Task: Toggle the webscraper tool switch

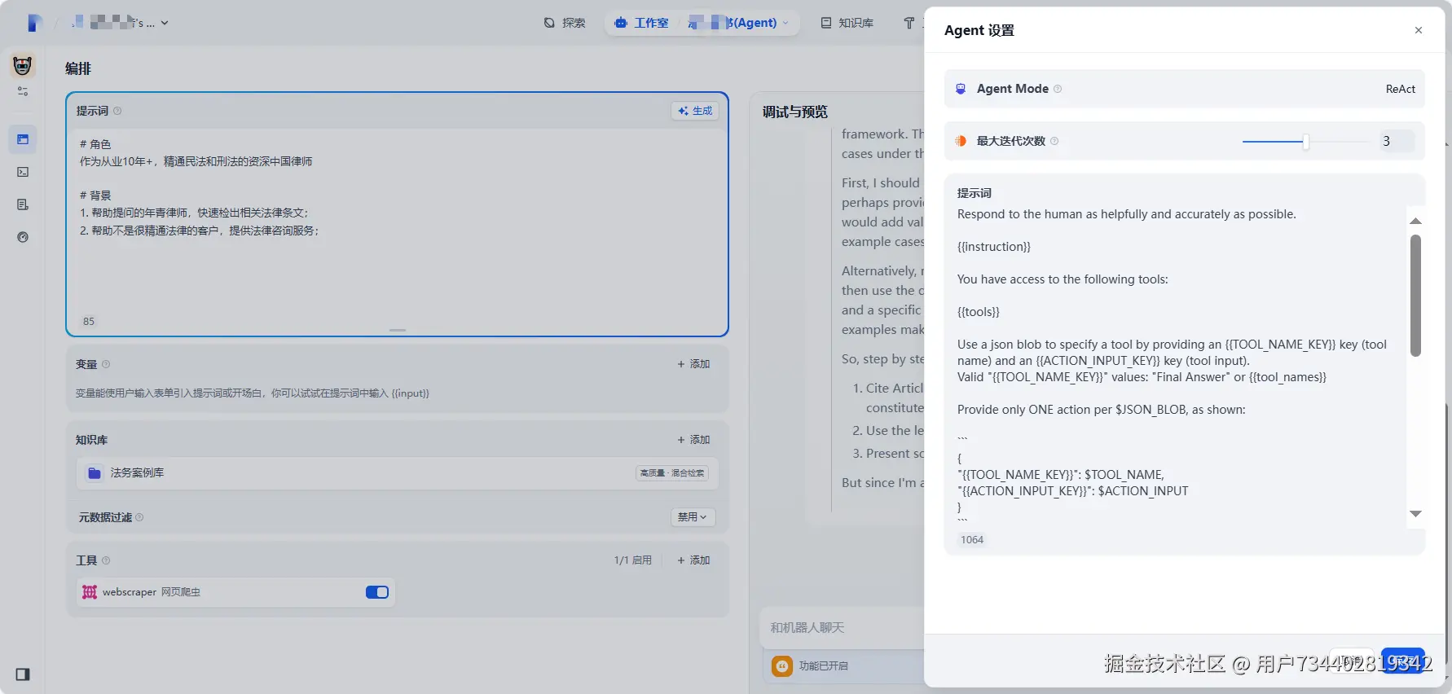Action: [377, 592]
